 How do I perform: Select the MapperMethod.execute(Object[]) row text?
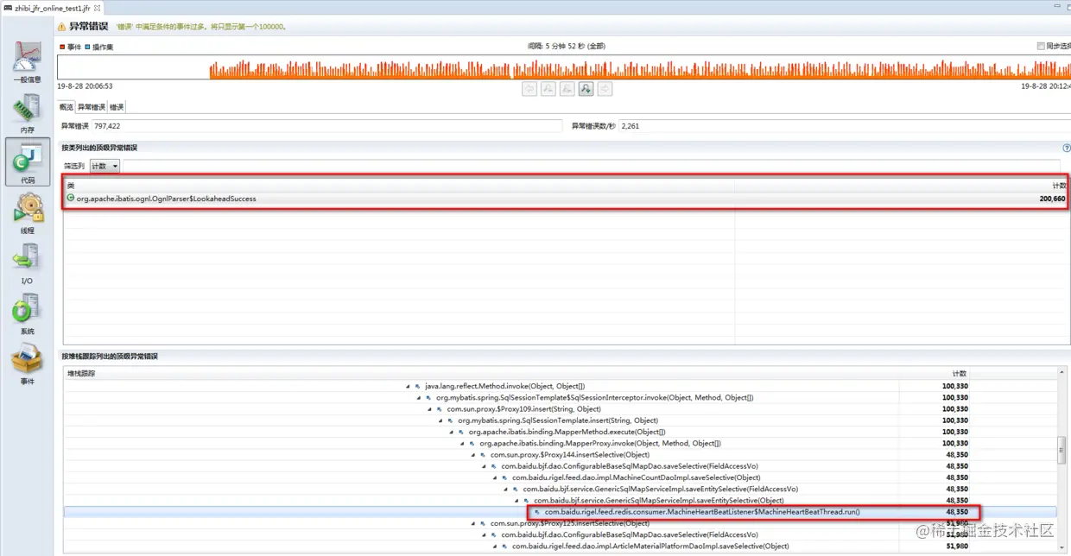(x=567, y=432)
